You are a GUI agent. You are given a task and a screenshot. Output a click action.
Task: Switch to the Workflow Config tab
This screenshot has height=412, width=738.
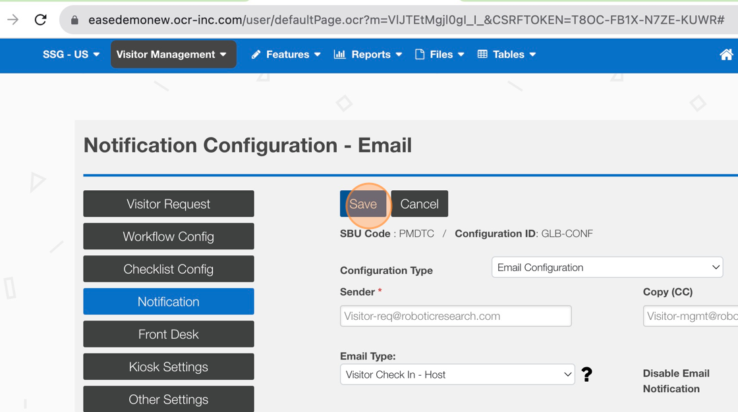click(168, 236)
